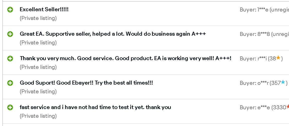Click red star beside buyer e***e score
Screen dimensions: 289x126
pyautogui.click(x=288, y=107)
